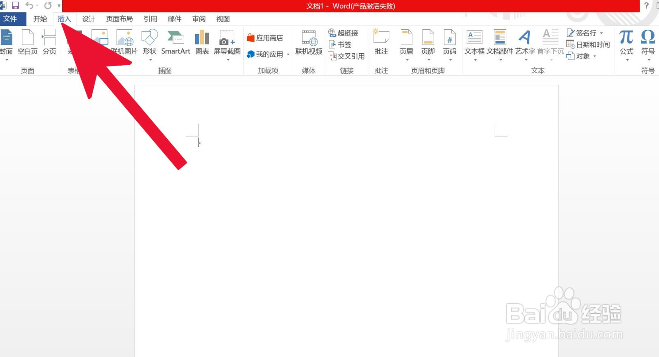Insert a 文本框 (Text Box)
Image resolution: width=659 pixels, height=357 pixels.
[x=474, y=42]
